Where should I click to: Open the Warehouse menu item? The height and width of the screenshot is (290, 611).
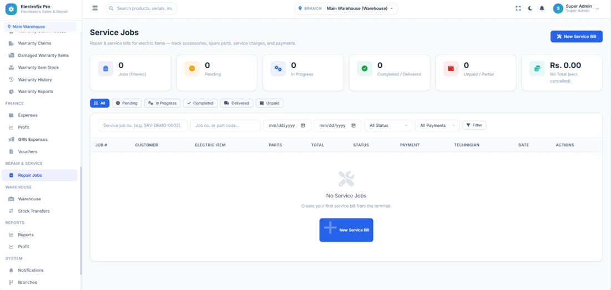pos(29,199)
